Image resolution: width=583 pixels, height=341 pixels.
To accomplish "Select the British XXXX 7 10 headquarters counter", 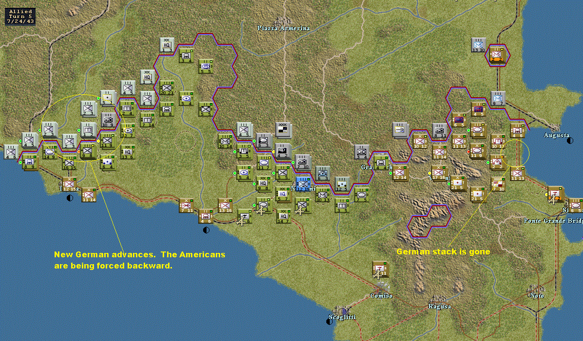I will point(498,184).
